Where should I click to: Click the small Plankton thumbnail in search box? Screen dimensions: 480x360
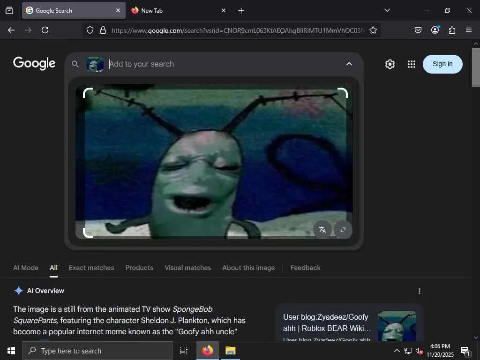click(95, 64)
